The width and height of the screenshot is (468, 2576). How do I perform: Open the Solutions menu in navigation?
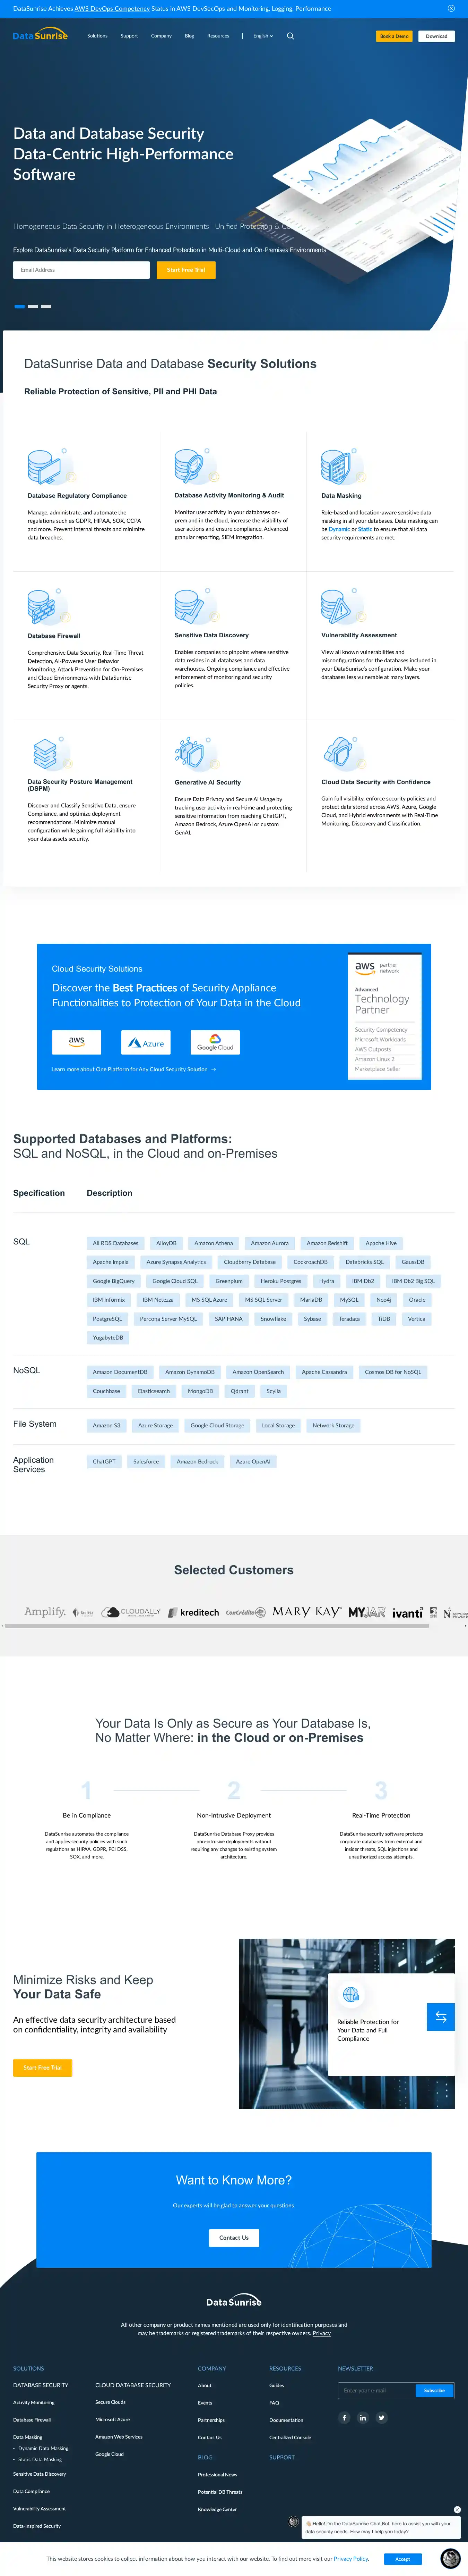point(97,36)
